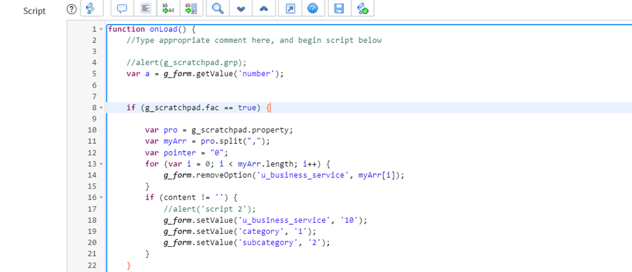
Task: Click the closing brace on line 21
Action: coord(147,254)
